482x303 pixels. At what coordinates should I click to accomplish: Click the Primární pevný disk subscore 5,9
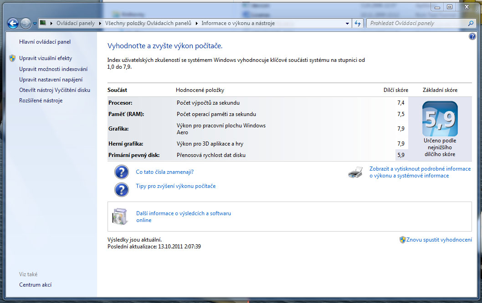click(x=401, y=155)
